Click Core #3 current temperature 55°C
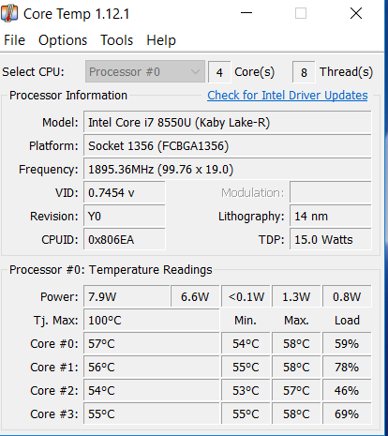Screen dimensions: 388x436 pos(152,413)
